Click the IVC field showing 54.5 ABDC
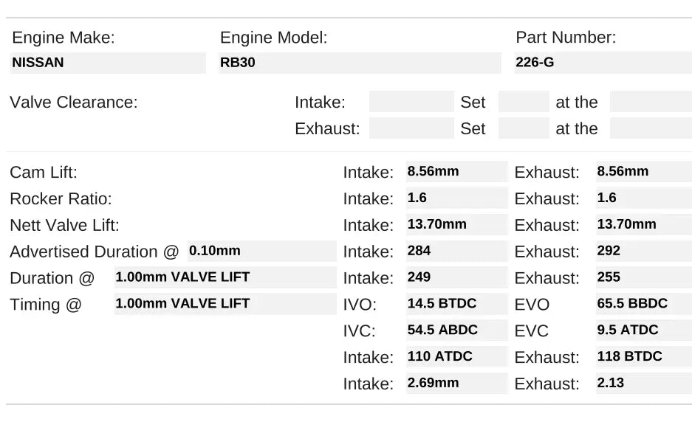This screenshot has height=433, width=692. [456, 330]
